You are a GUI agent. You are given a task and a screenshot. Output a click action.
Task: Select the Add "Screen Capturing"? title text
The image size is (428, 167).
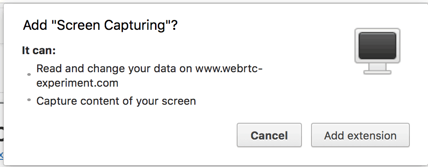100,26
